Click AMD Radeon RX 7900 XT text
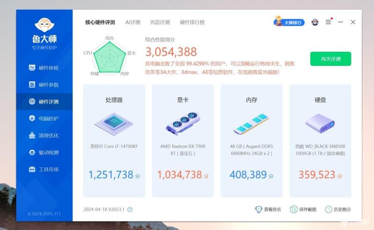Image resolution: width=374 pixels, height=230 pixels. 183,150
